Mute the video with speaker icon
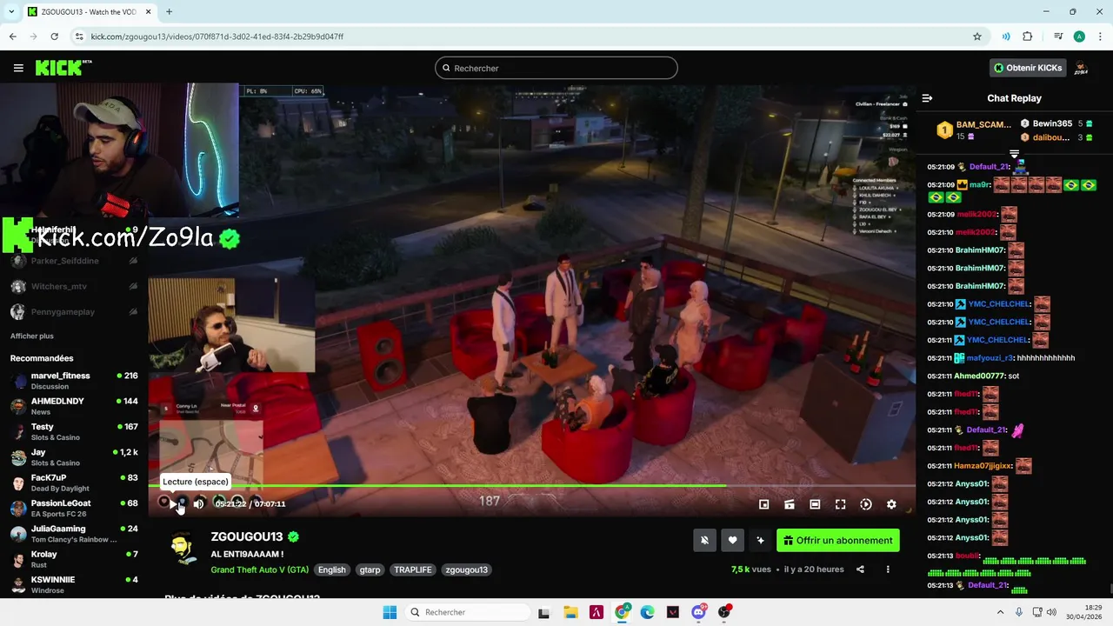Screen dimensions: 1113x626 coord(198,503)
